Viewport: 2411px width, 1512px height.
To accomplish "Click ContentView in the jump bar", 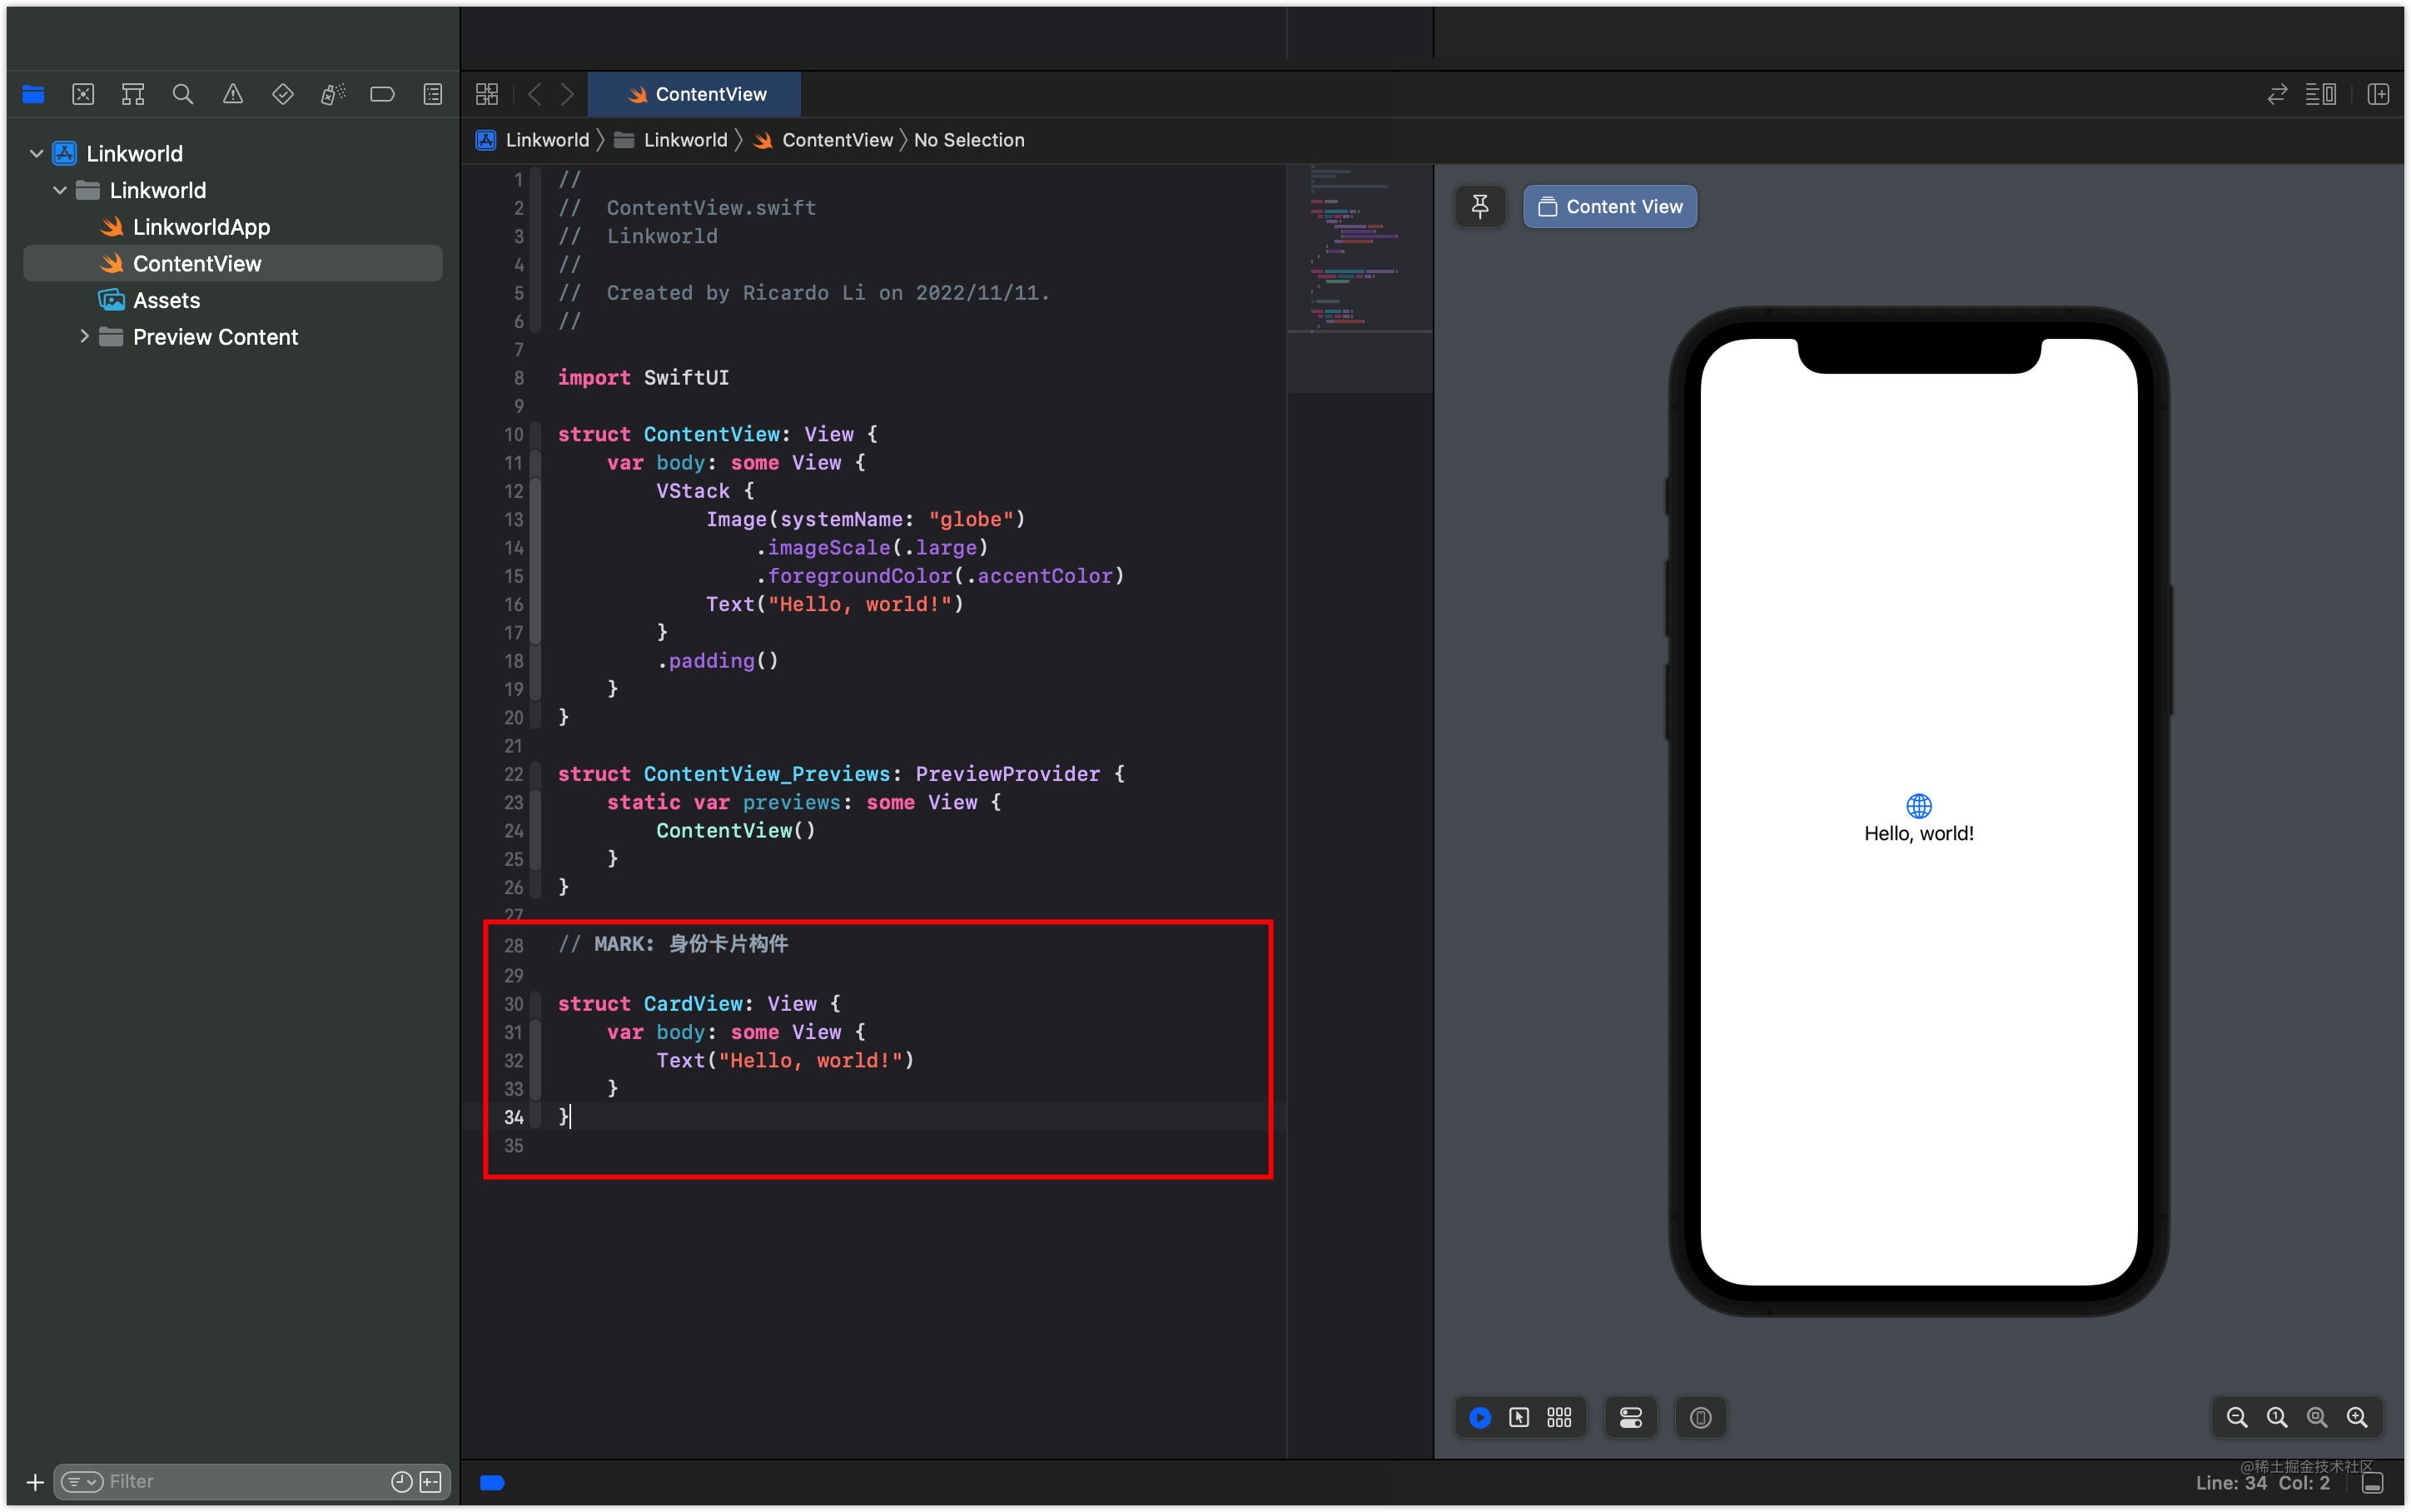I will click(x=823, y=140).
